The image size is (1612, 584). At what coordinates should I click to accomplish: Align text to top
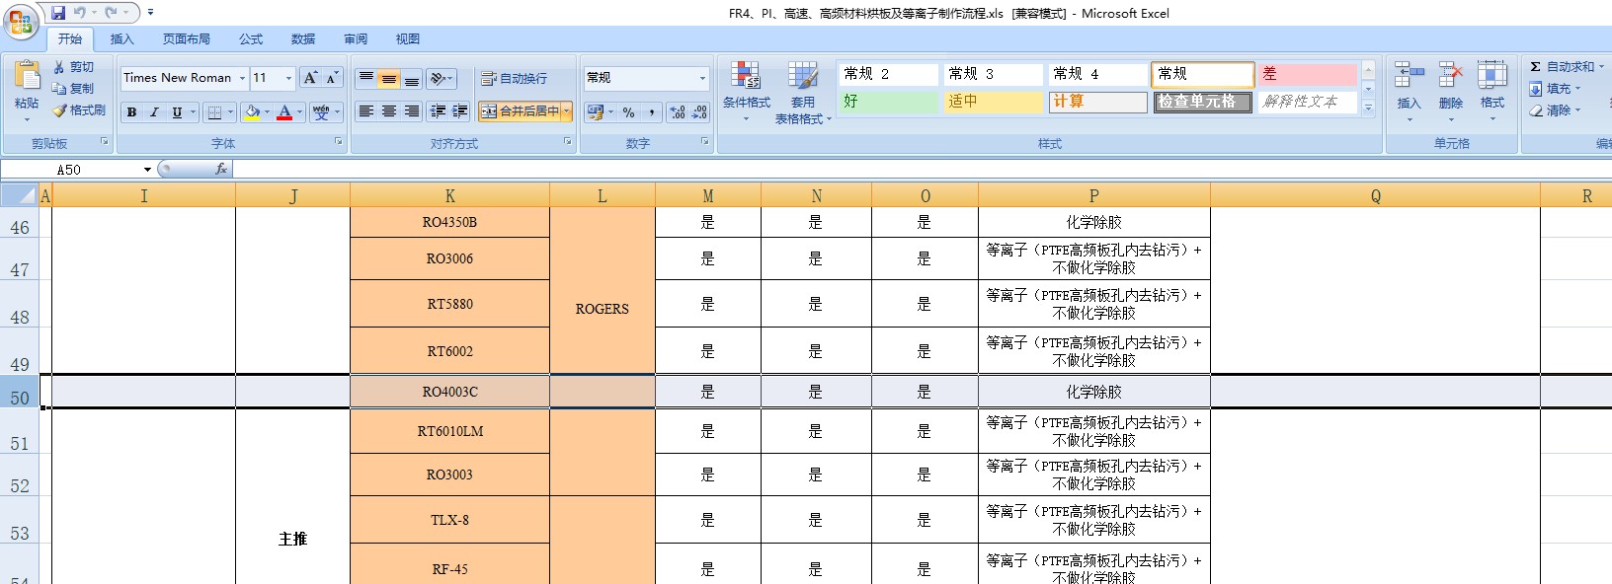(366, 78)
